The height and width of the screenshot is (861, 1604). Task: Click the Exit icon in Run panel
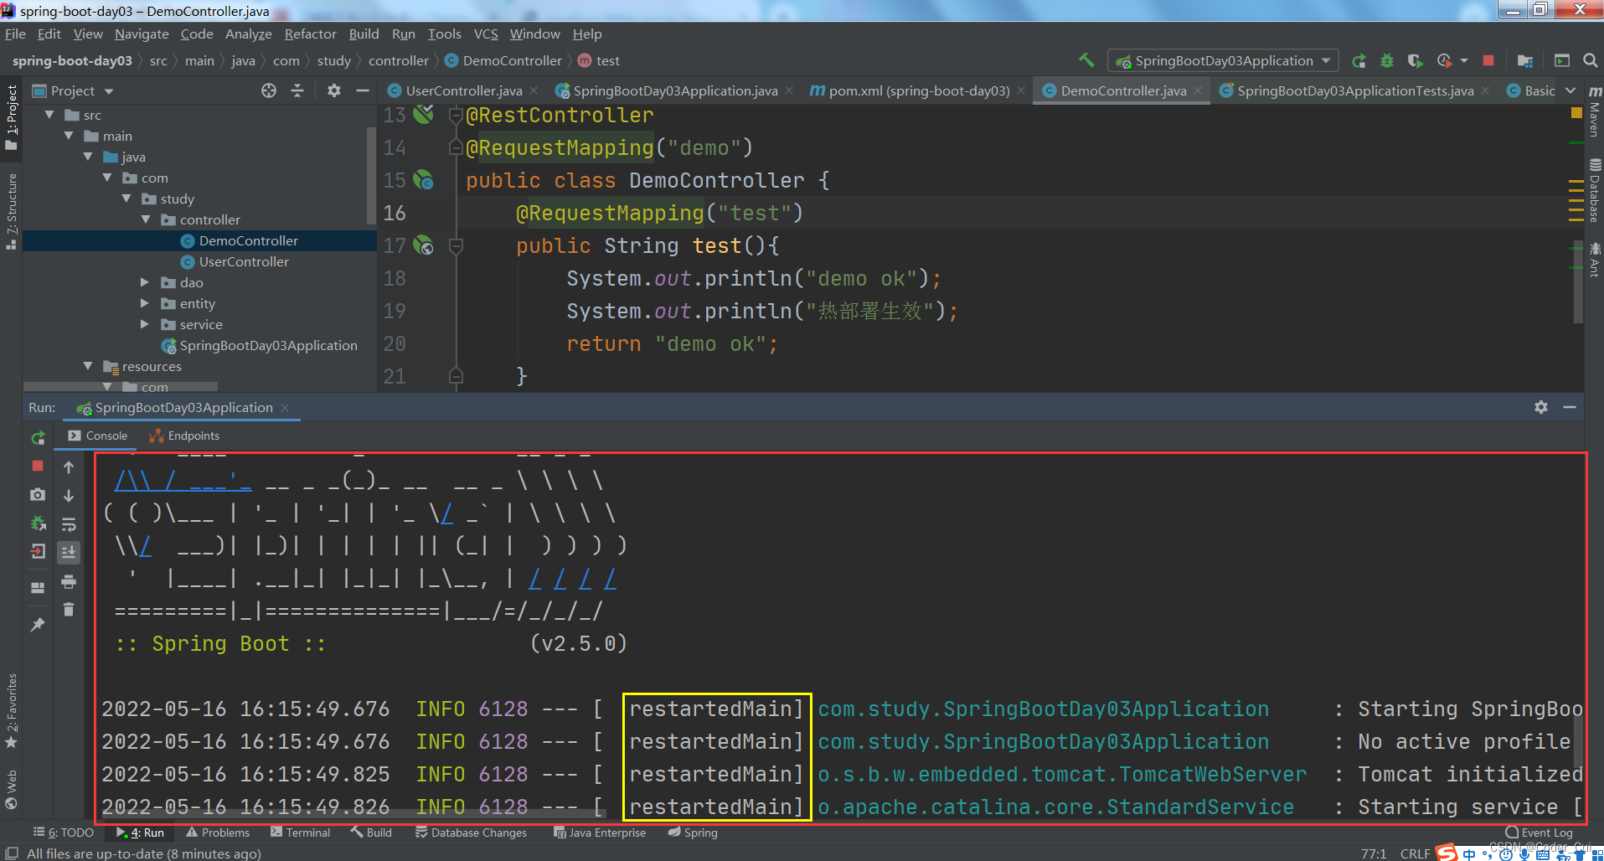[x=38, y=551]
